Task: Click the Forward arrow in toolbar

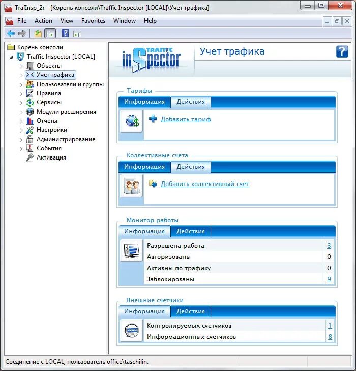Action: [22, 33]
